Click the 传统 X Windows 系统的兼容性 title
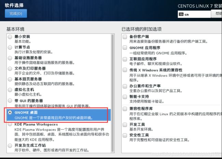 156,70
